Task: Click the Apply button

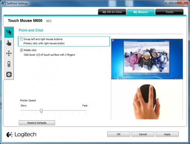Action: tap(167, 134)
